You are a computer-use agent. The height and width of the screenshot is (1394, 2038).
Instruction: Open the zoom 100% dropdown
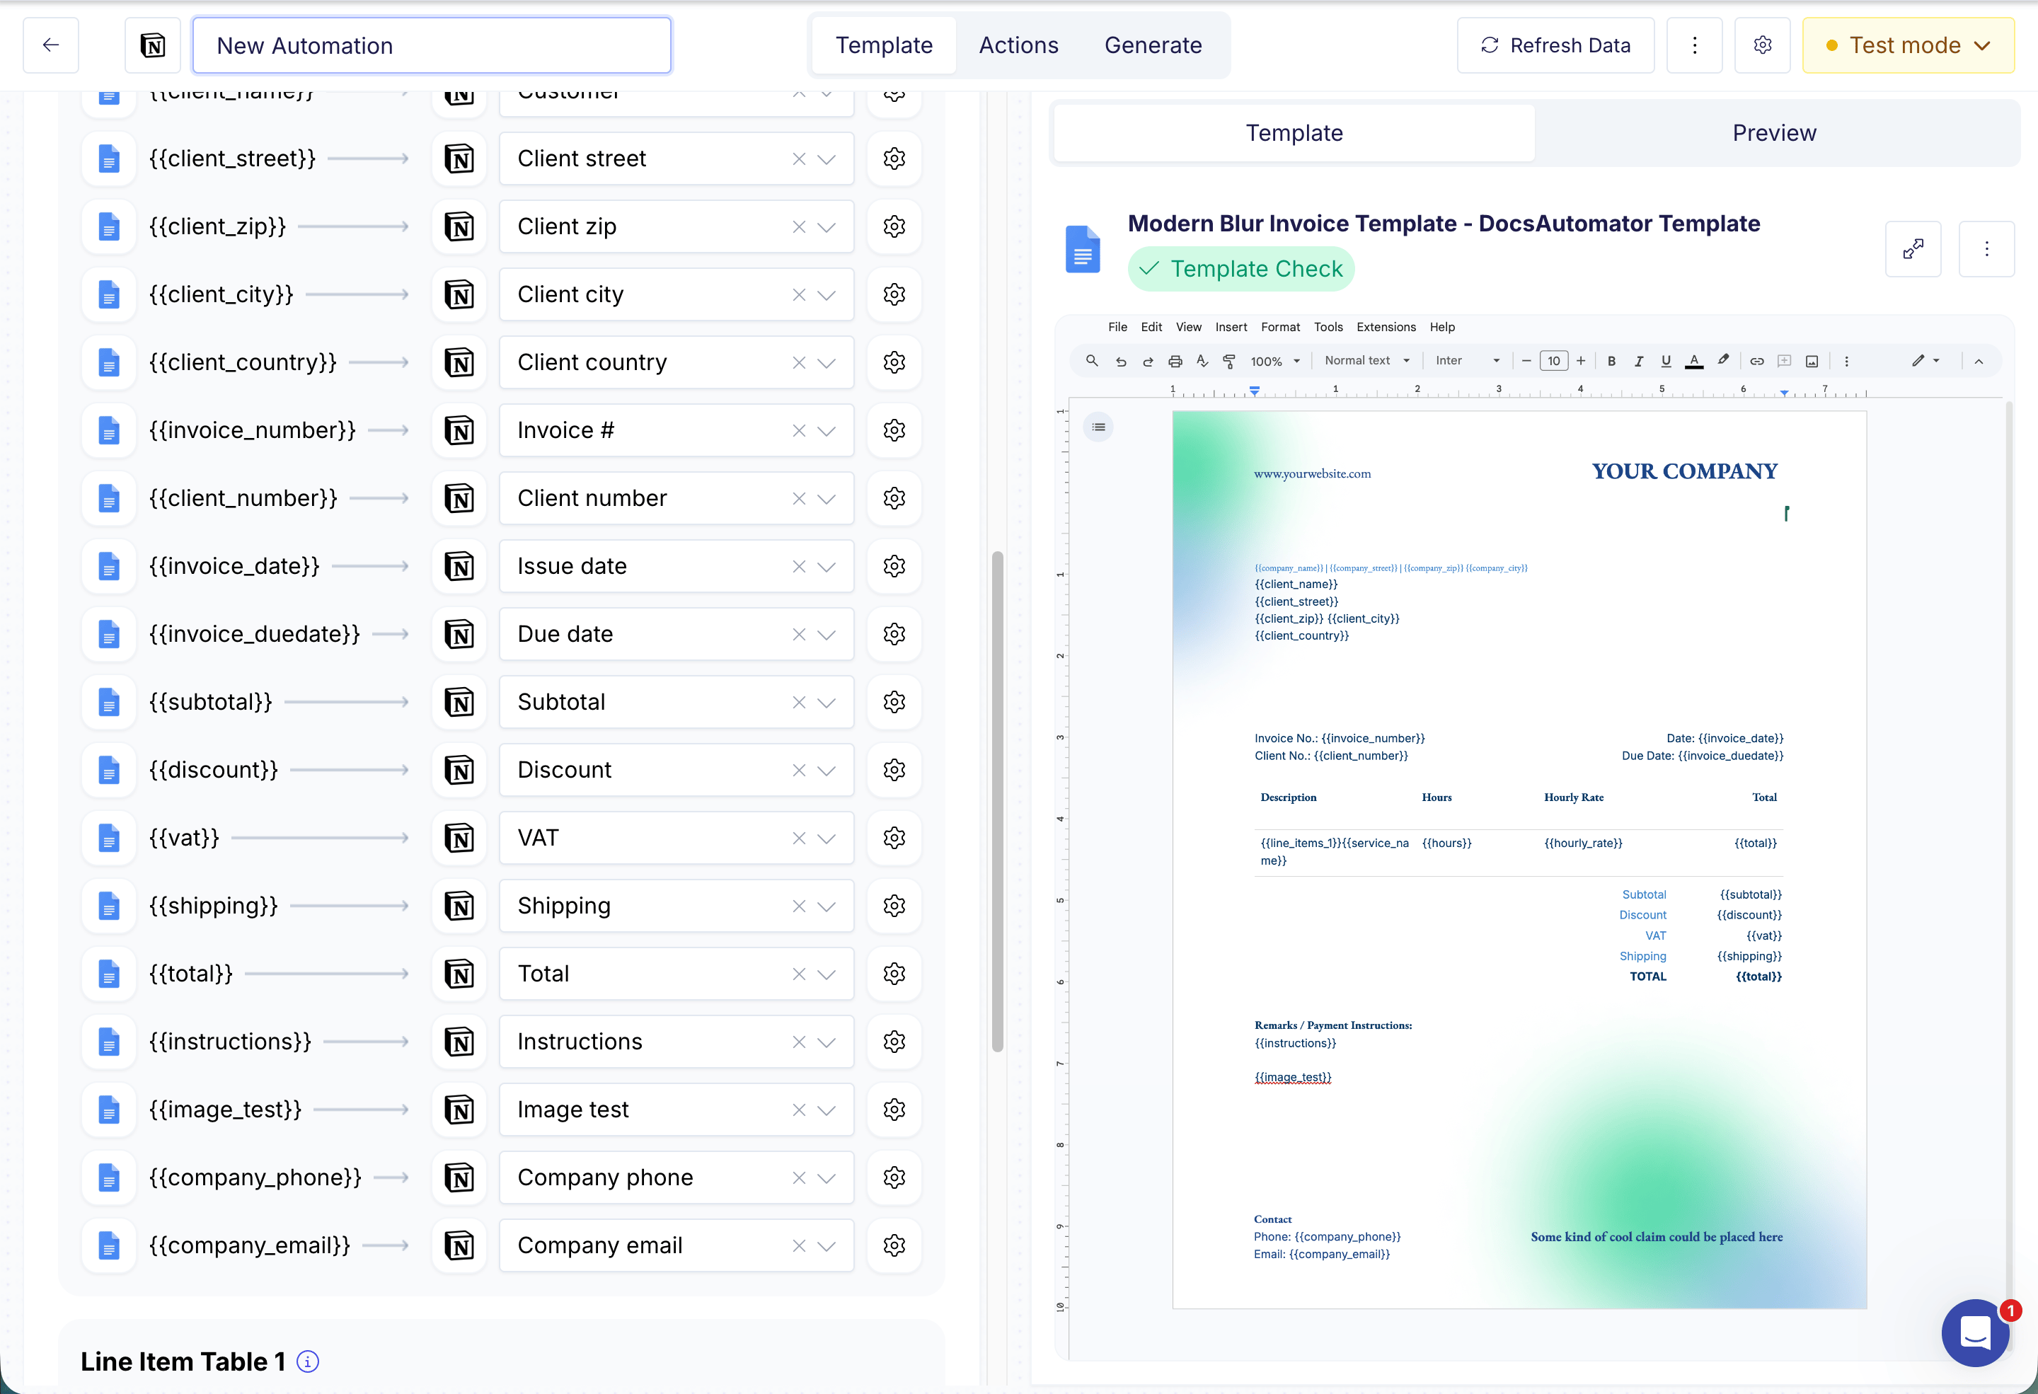pos(1275,361)
